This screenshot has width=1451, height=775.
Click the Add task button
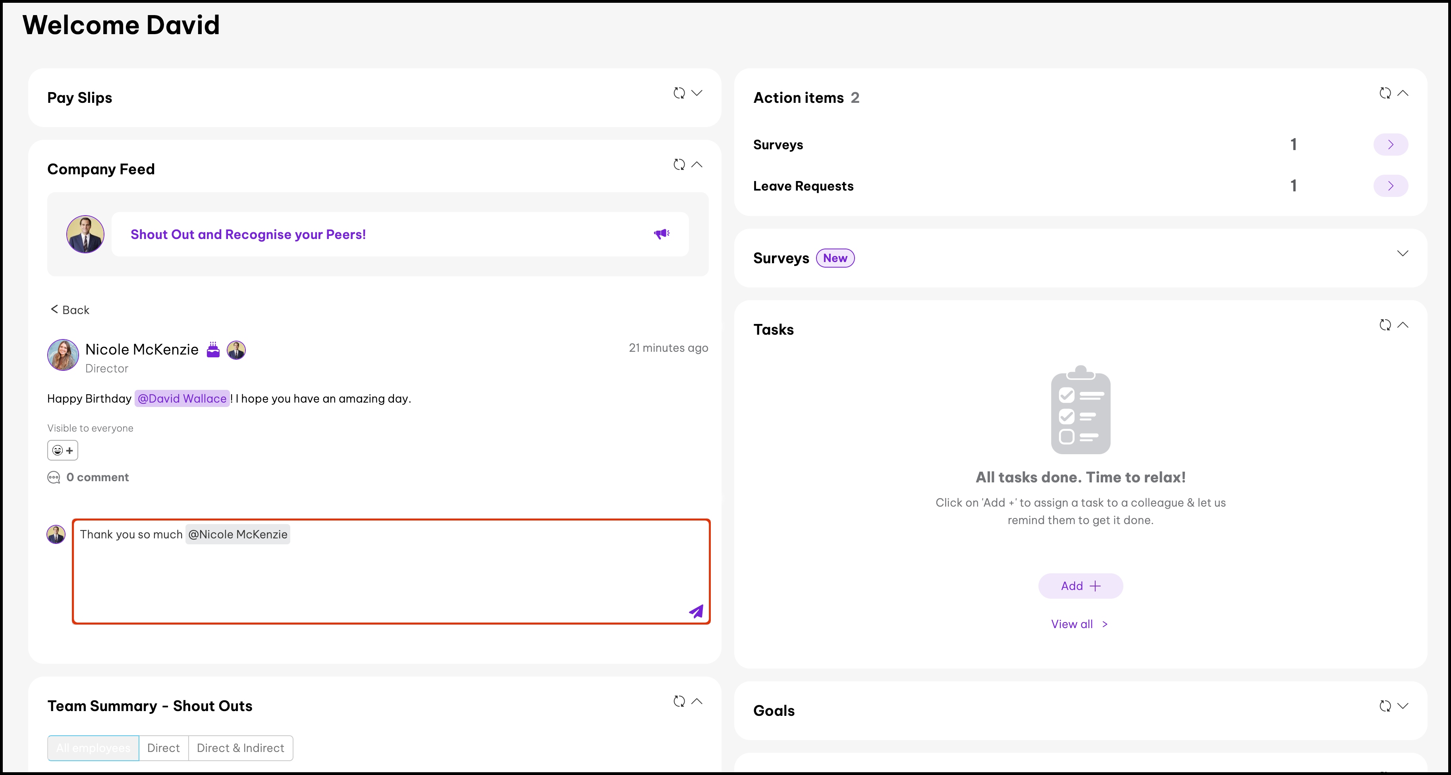click(1080, 586)
